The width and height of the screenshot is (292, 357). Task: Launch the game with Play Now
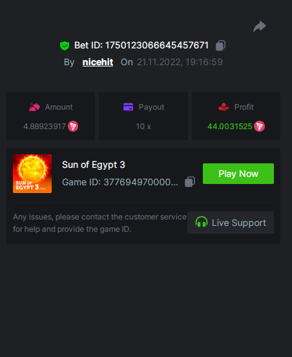pos(238,174)
